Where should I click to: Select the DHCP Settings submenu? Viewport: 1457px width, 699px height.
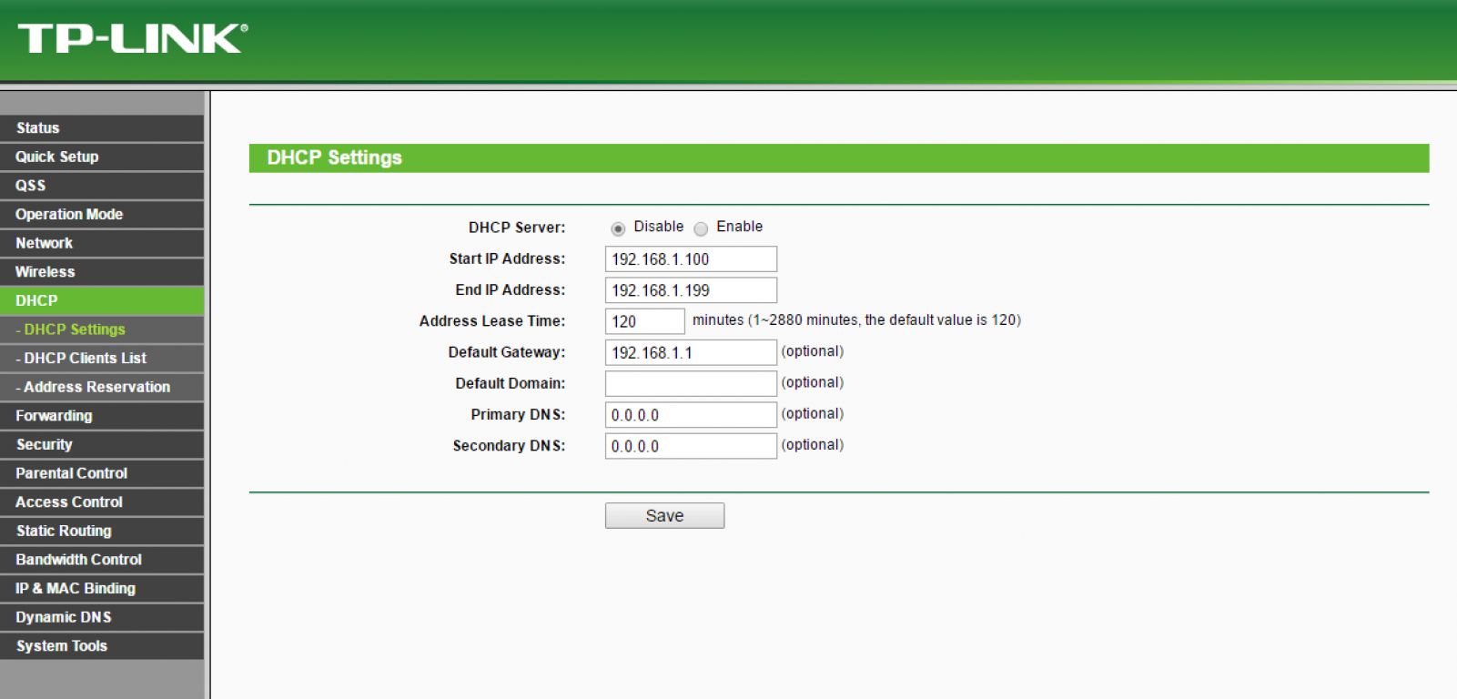(x=102, y=329)
